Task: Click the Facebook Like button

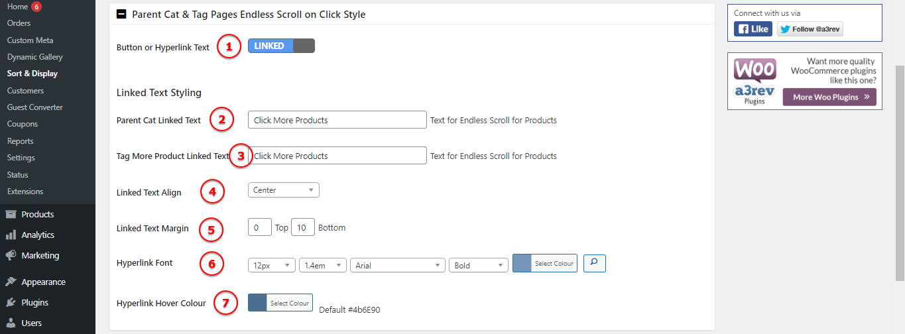Action: point(753,29)
